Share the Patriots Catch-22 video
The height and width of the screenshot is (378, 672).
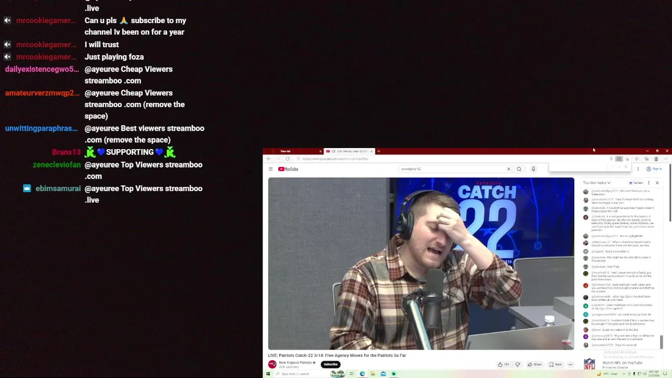click(534, 364)
